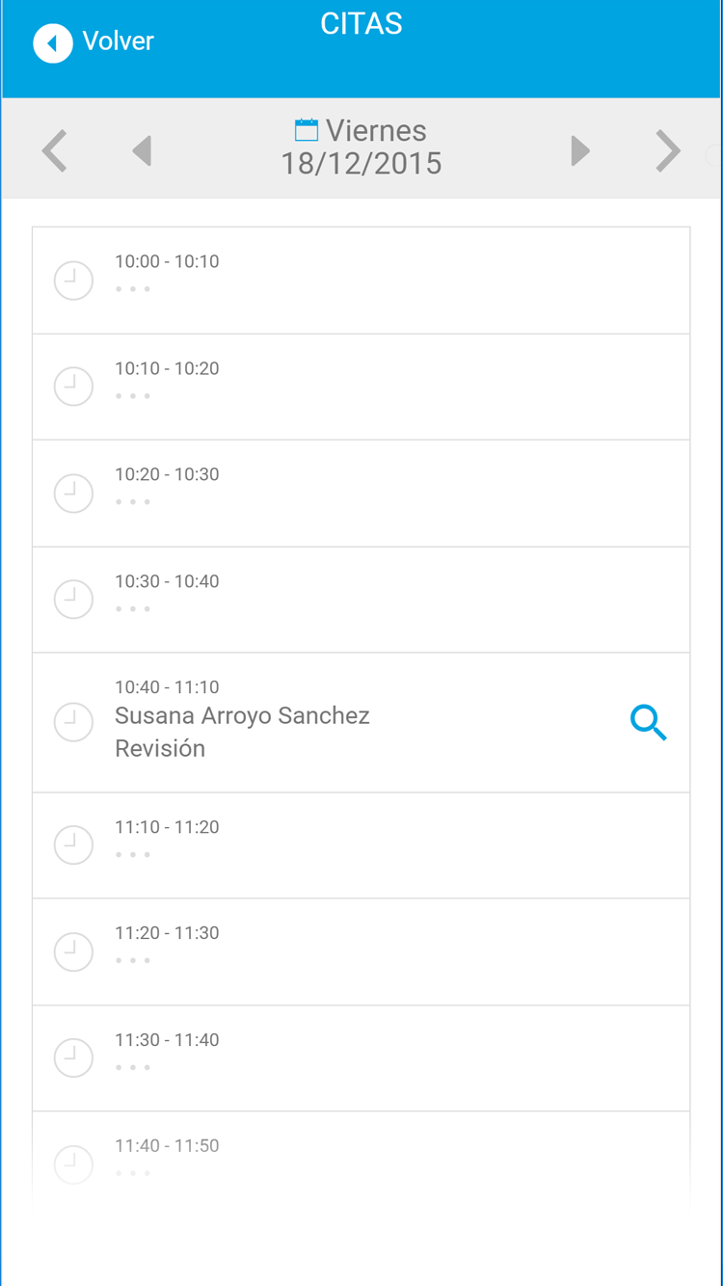Image resolution: width=723 pixels, height=1286 pixels.
Task: Select the 10:30 - 10:40 time slot
Action: point(361,600)
